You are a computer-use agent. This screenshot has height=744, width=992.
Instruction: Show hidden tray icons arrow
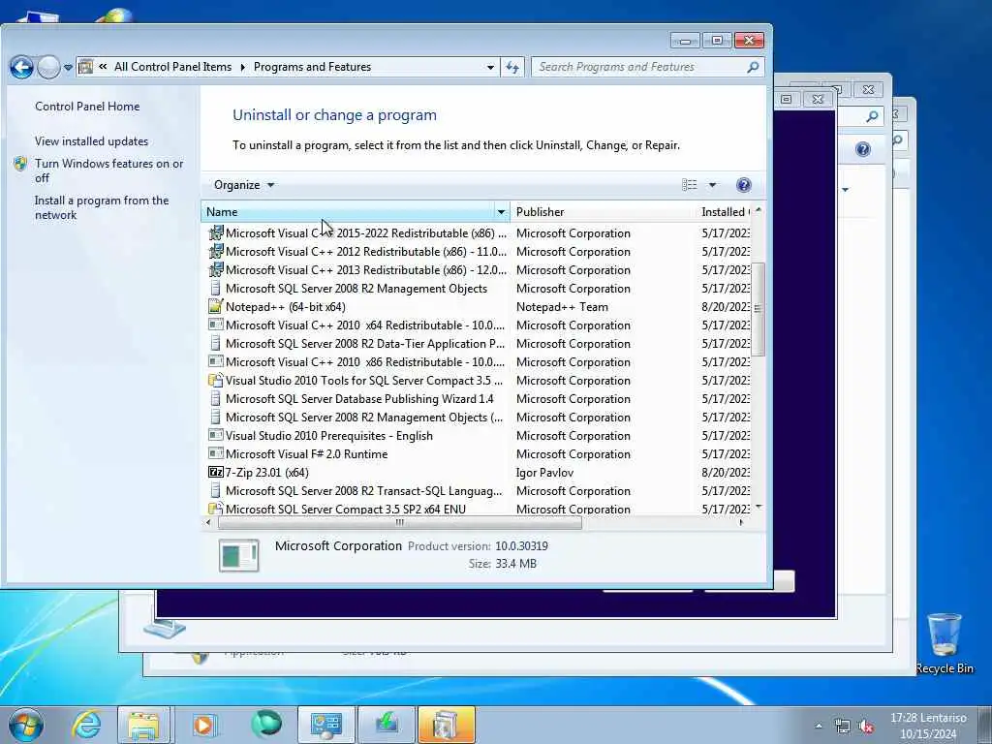(x=819, y=727)
